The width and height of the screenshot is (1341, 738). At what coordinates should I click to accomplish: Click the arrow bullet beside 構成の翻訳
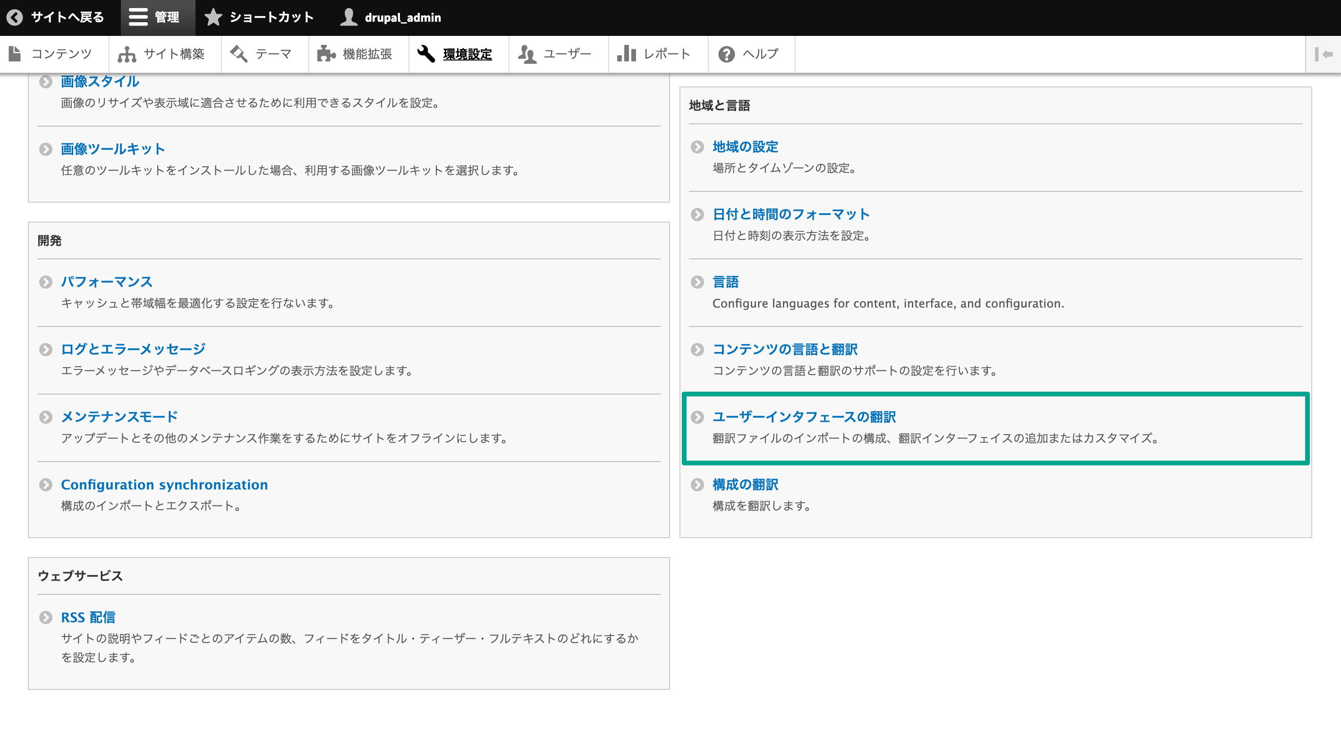coord(697,485)
